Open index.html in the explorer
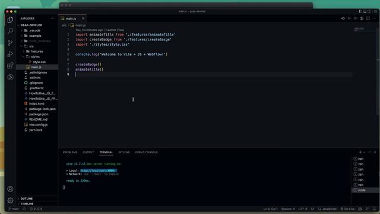Image resolution: width=380 pixels, height=214 pixels. (x=37, y=103)
